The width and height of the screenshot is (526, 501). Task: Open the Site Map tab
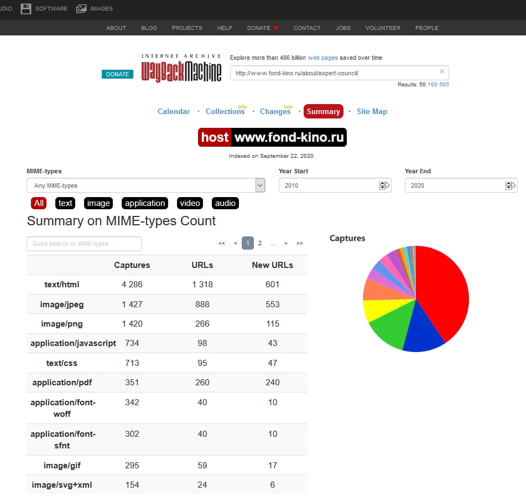(x=372, y=111)
